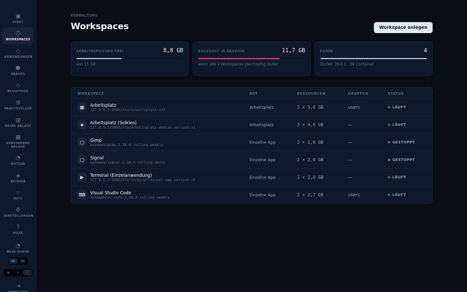Click the workspace name "Visual Studio Code"
The height and width of the screenshot is (292, 467).
(x=111, y=193)
